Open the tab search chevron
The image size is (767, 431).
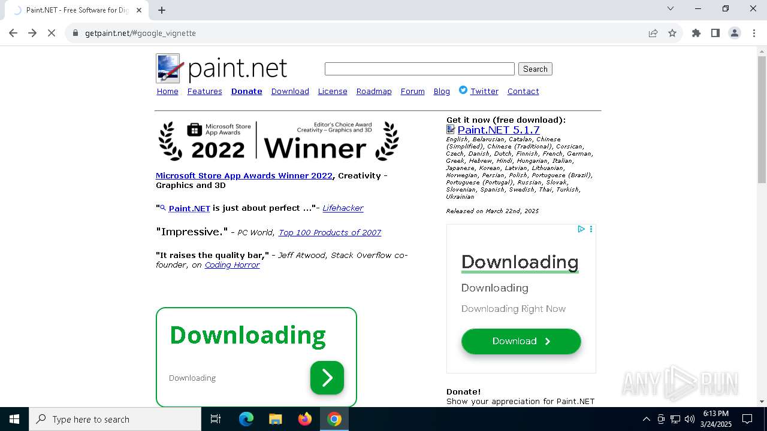pyautogui.click(x=671, y=8)
